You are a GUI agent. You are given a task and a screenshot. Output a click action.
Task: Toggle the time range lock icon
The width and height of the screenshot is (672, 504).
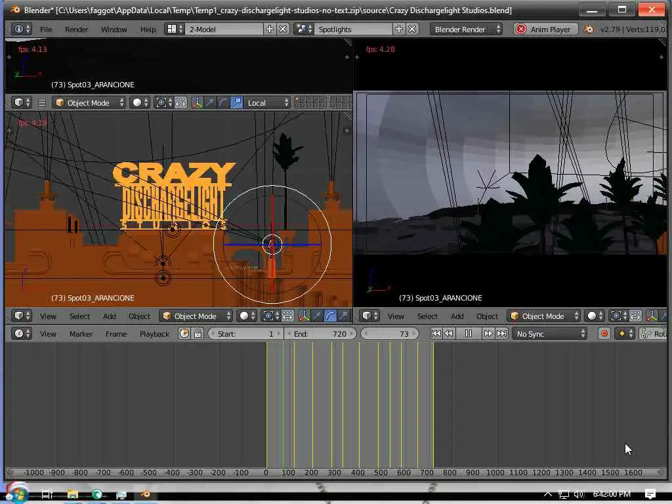198,333
